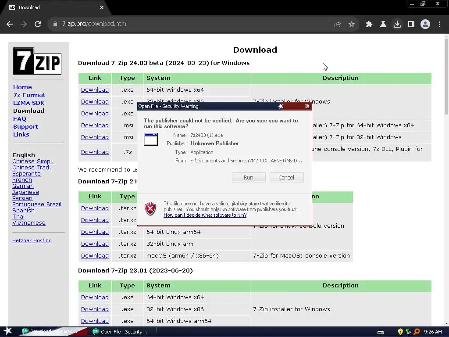Switch language to Chinese Trad.
The width and height of the screenshot is (449, 337).
(32, 167)
